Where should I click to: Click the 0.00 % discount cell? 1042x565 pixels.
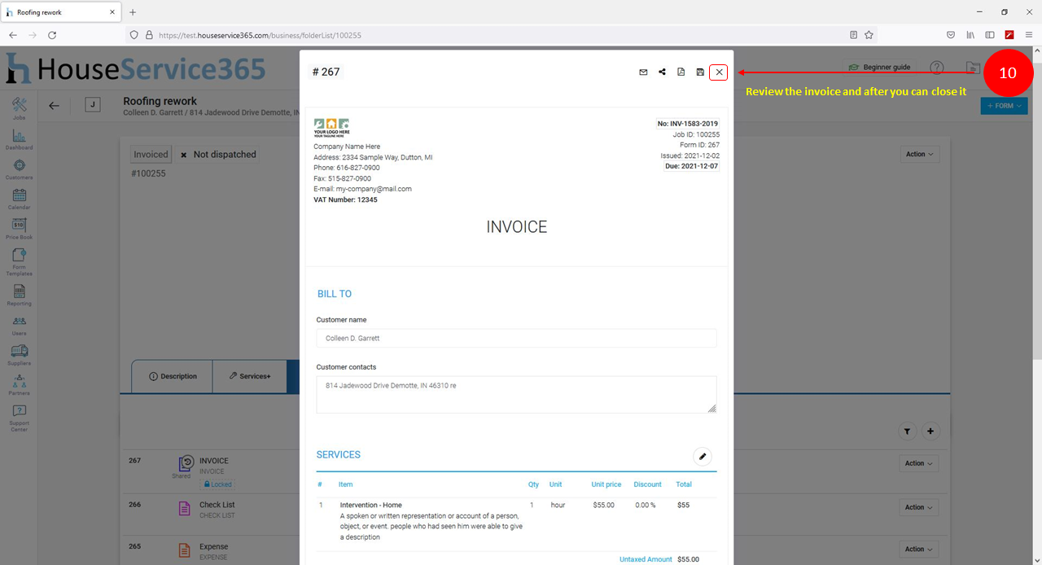[645, 505]
